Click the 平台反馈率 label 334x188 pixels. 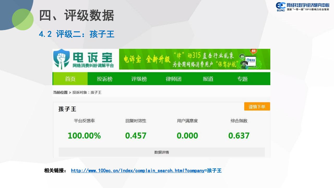[84, 121]
